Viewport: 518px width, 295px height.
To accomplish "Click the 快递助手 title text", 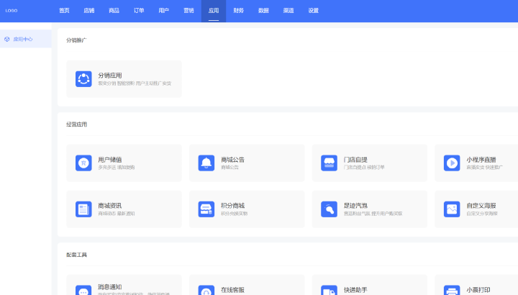I will [355, 290].
